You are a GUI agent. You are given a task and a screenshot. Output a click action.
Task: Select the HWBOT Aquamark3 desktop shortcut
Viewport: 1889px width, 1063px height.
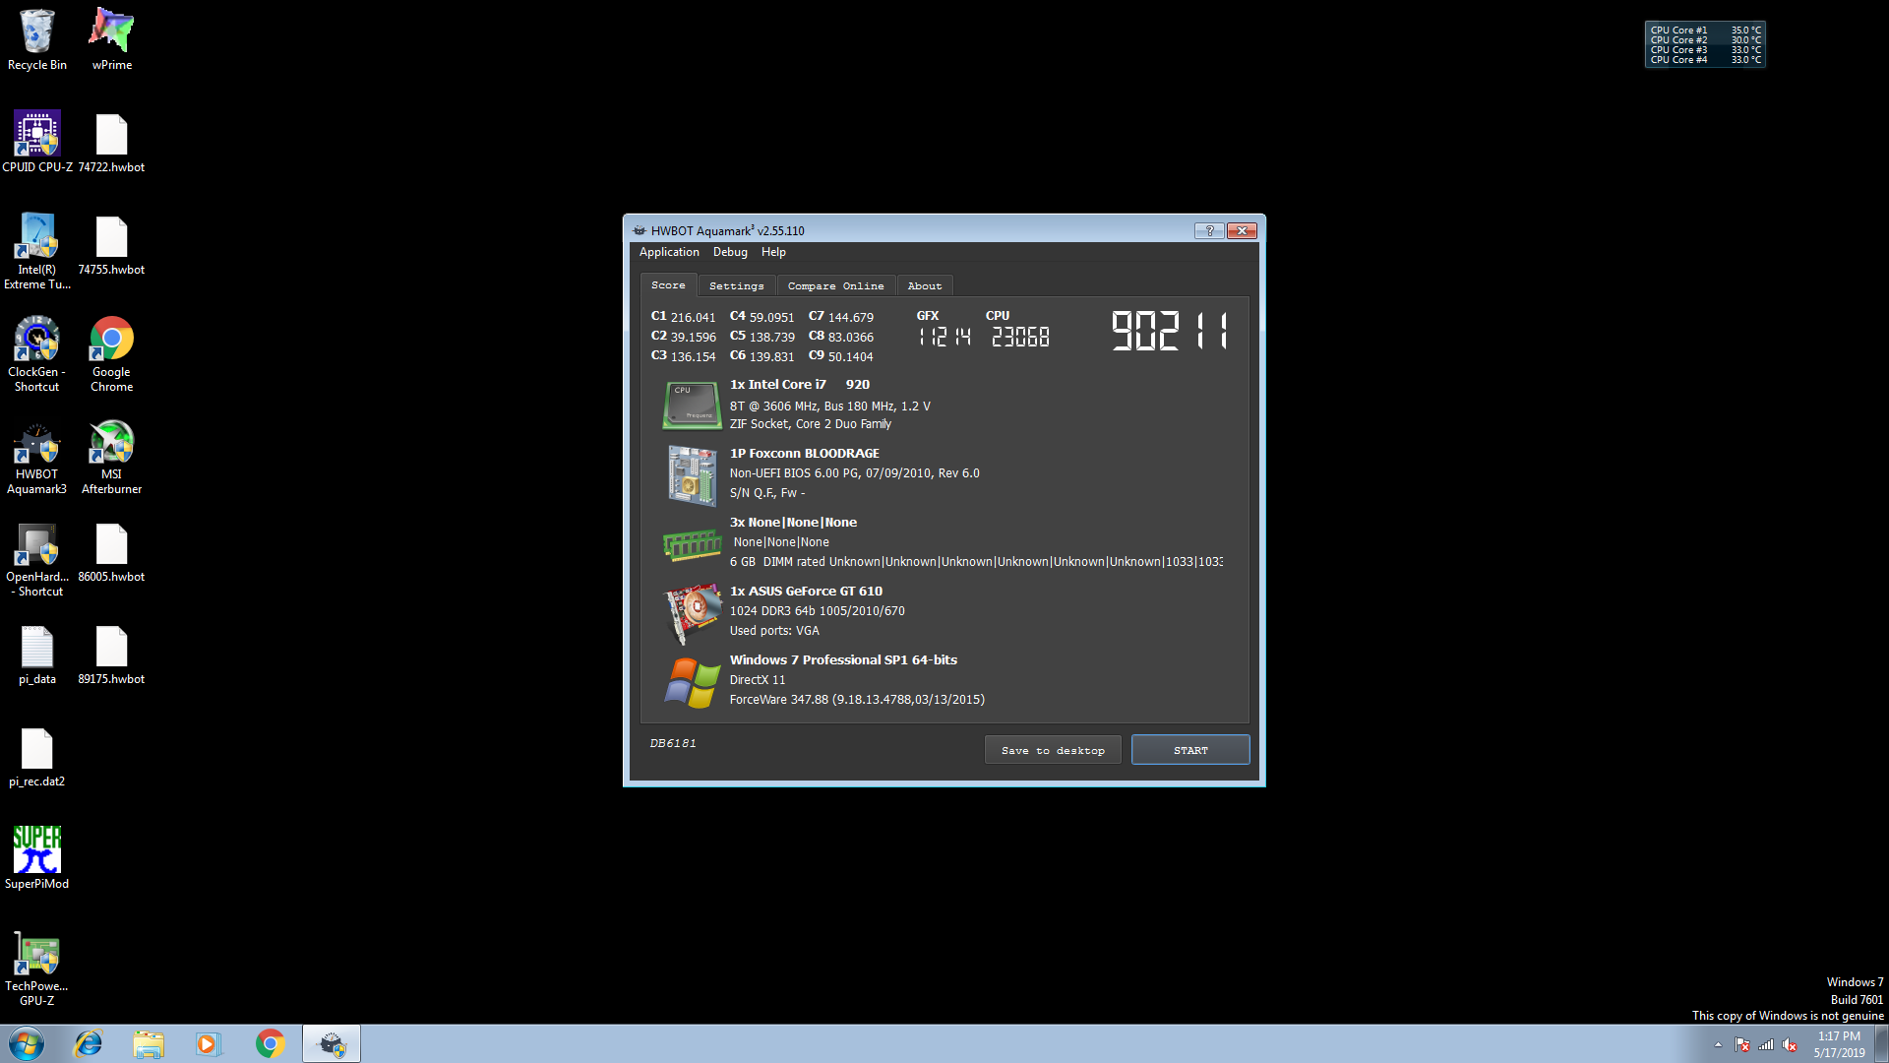click(37, 457)
